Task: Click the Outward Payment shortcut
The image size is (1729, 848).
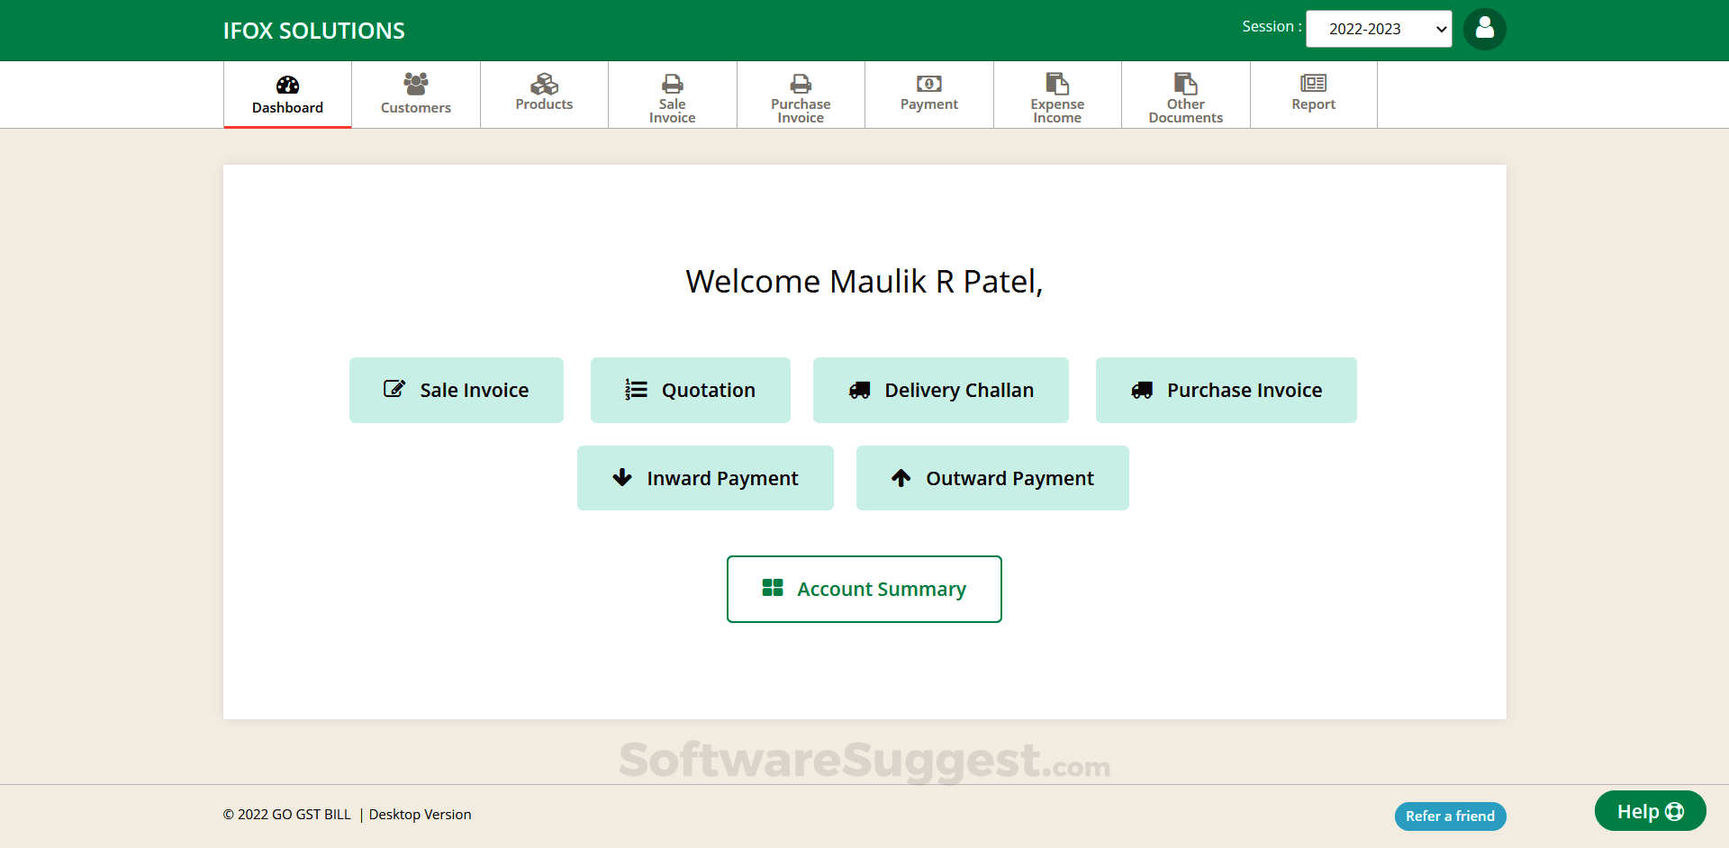Action: pyautogui.click(x=991, y=478)
